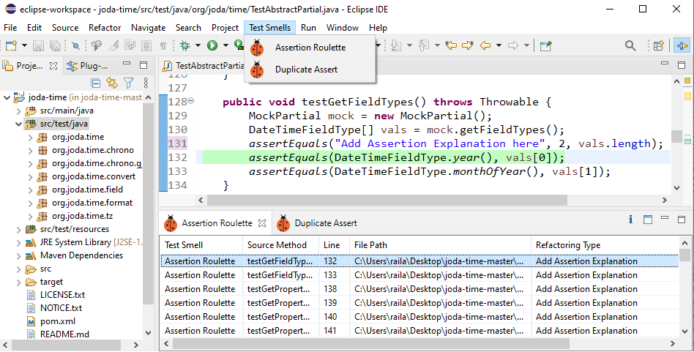Minimize the editor area
The image size is (694, 352).
click(664, 64)
